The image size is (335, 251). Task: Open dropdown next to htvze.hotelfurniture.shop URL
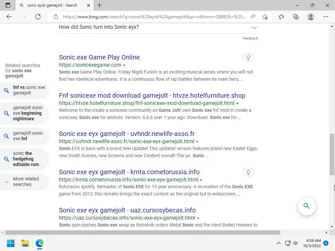point(237,103)
